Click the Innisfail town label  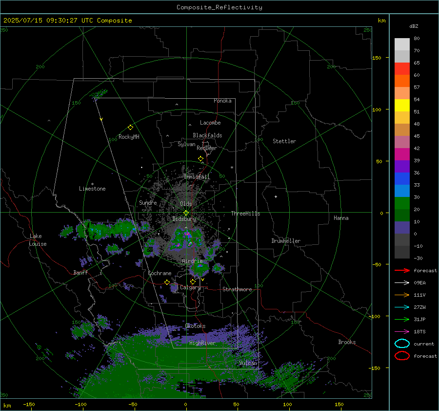pyautogui.click(x=197, y=177)
